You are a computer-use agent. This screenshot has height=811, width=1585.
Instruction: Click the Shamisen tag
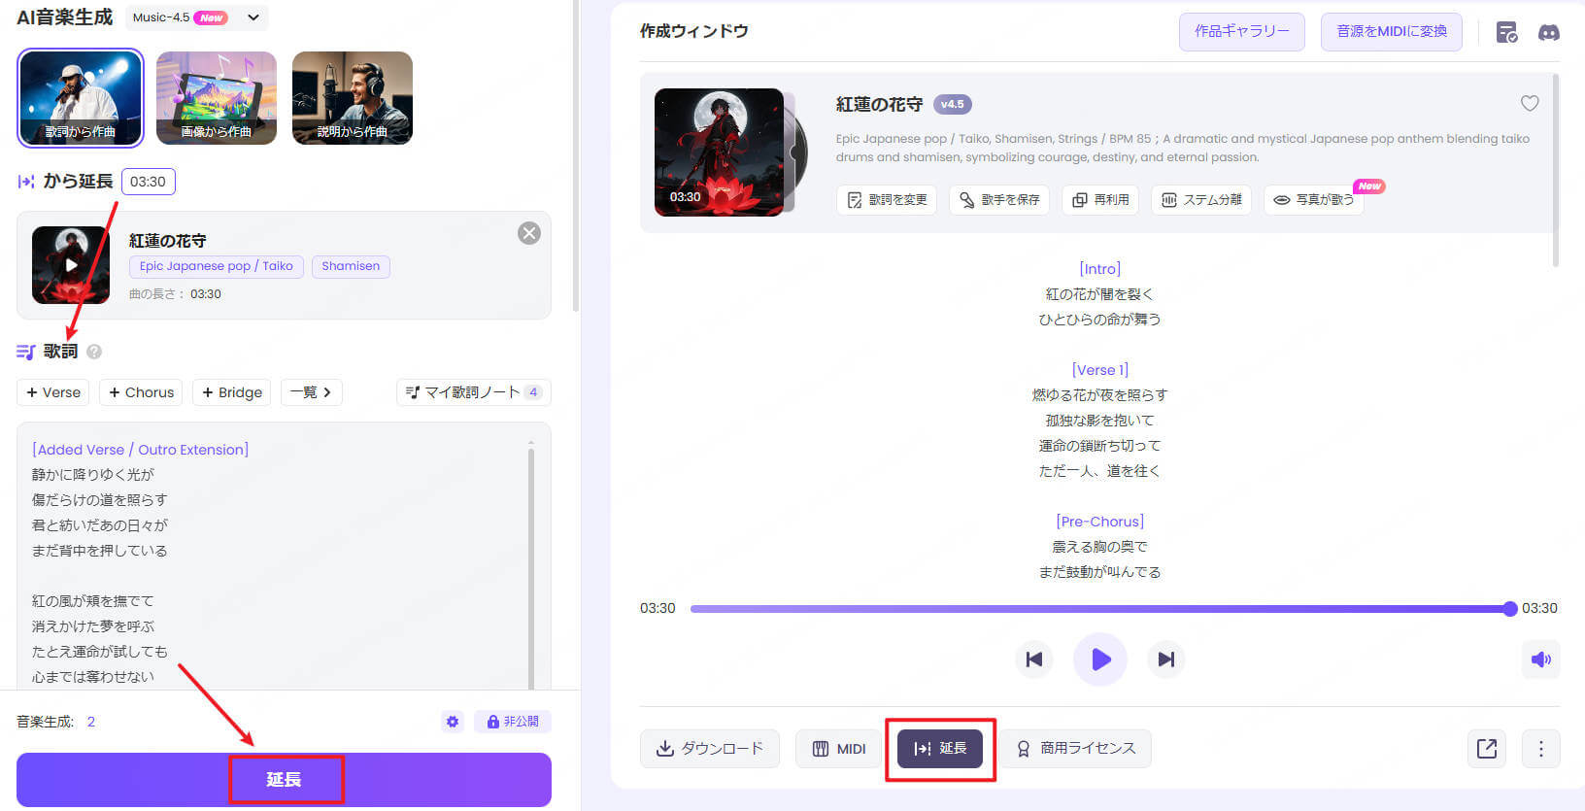point(351,266)
